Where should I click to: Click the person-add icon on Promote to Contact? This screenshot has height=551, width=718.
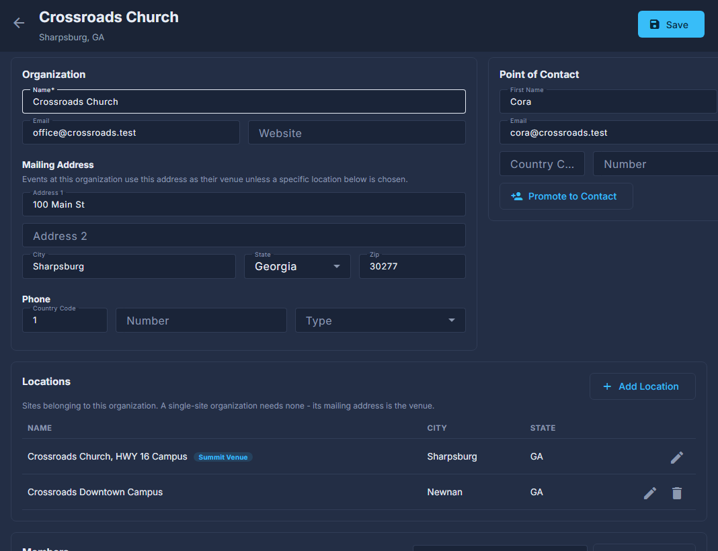pyautogui.click(x=516, y=196)
